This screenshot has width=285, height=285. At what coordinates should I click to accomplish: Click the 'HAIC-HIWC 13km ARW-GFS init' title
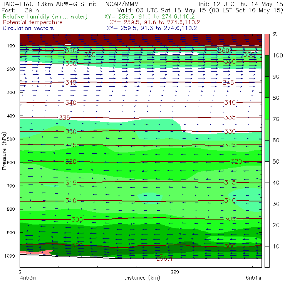tap(49, 4)
